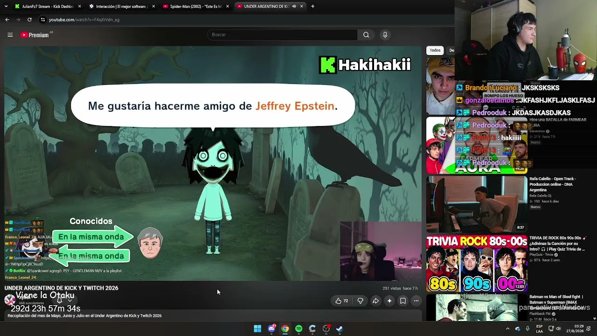Viewport: 597px width, 336px height.
Task: Close the Interacción software tab
Action: [x=153, y=7]
